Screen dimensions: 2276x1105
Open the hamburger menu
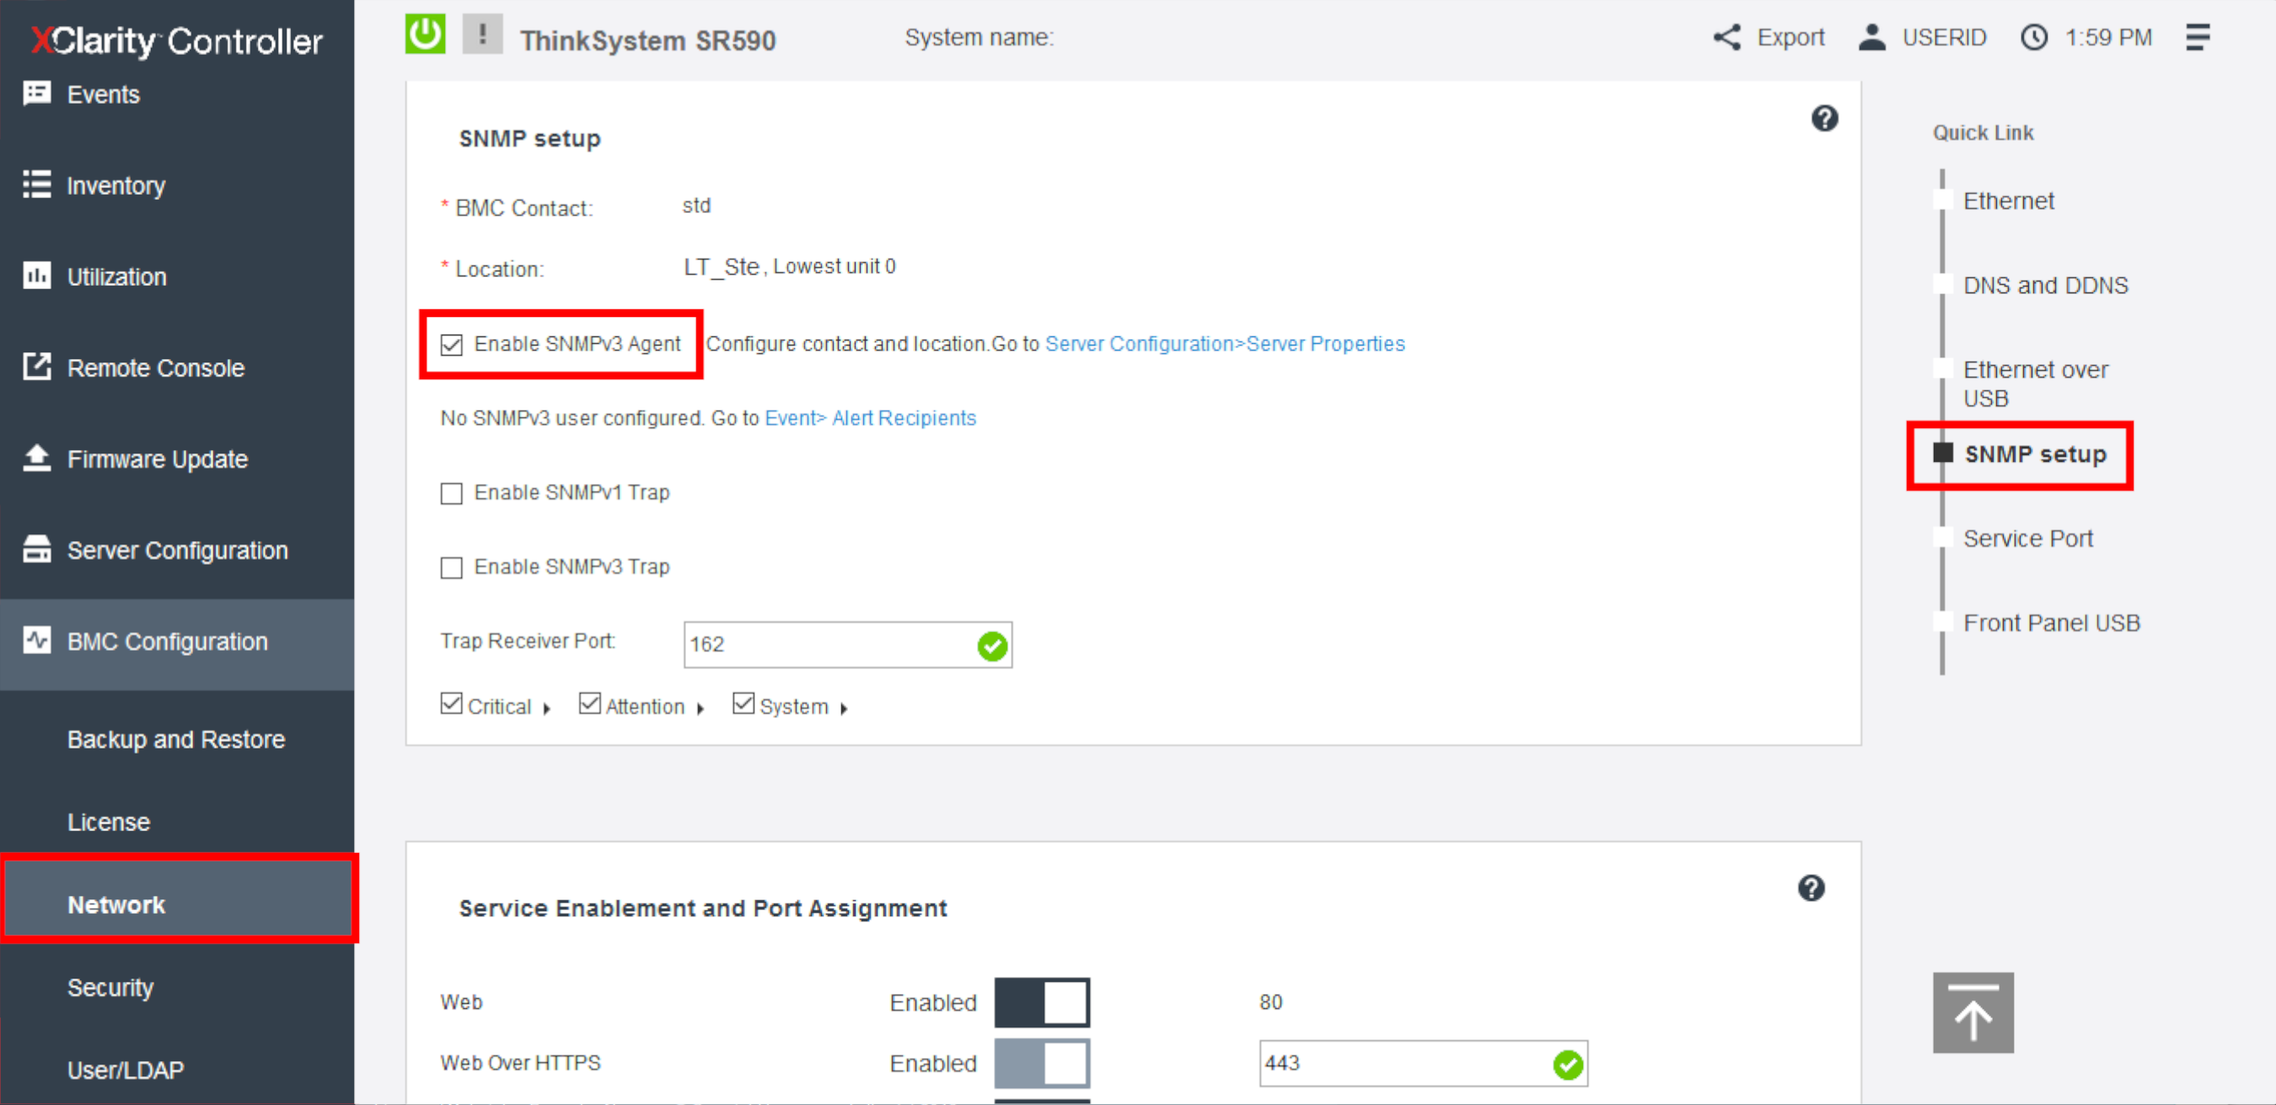point(2199,37)
